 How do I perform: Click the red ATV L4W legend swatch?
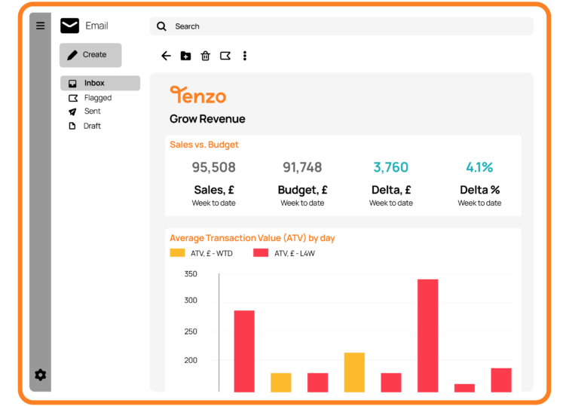261,253
